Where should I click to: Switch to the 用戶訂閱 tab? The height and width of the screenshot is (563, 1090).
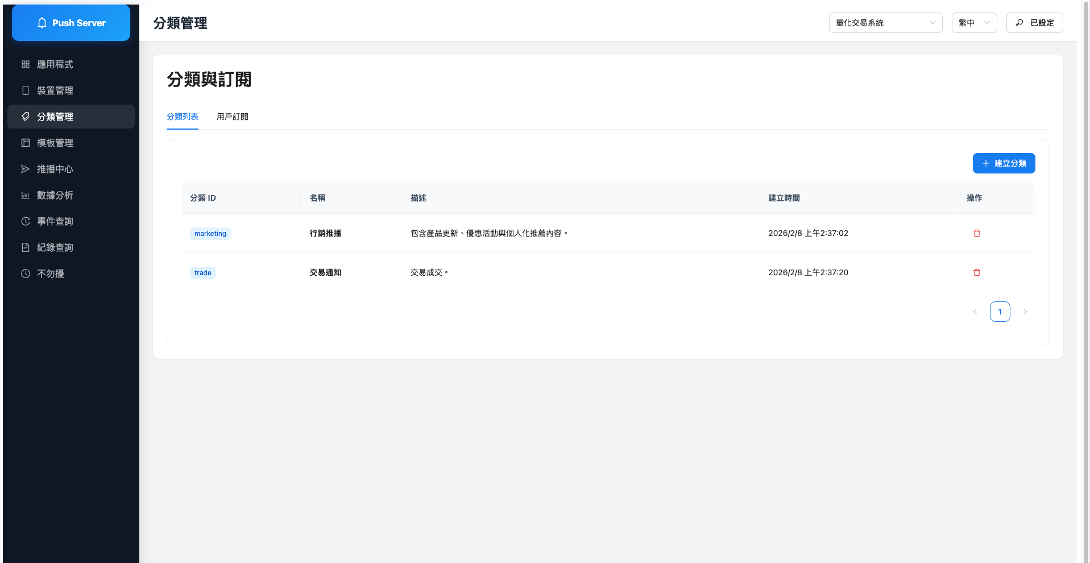tap(233, 117)
